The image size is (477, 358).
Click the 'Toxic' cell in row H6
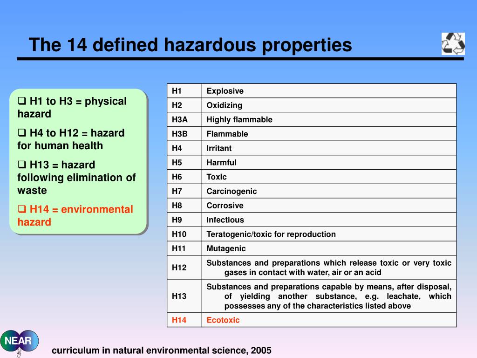tap(329, 177)
